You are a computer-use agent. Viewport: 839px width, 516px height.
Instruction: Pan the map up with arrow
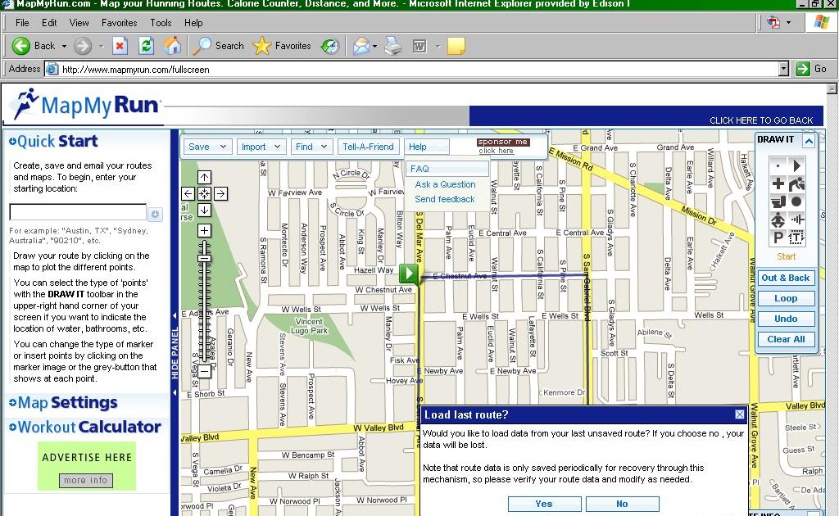pyautogui.click(x=204, y=177)
